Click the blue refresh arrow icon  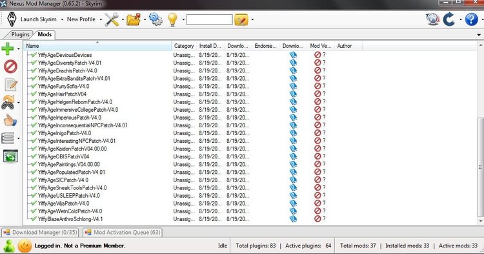click(449, 19)
